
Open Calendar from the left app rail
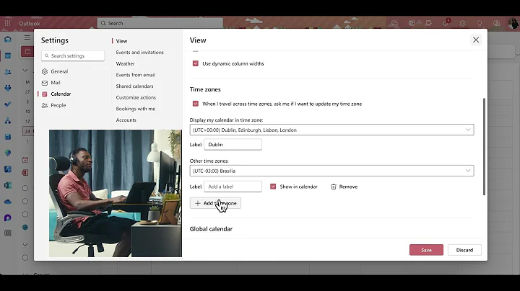click(8, 55)
